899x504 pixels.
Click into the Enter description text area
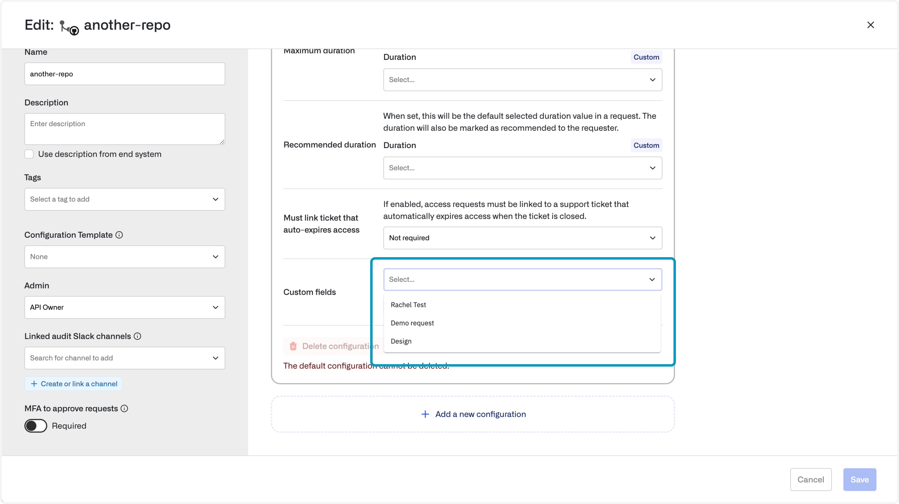click(x=125, y=129)
